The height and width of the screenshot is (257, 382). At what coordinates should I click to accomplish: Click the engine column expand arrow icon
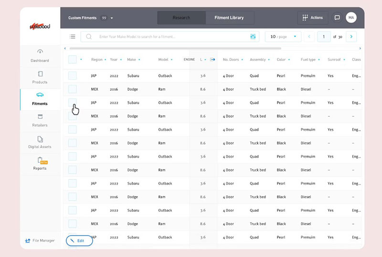click(x=212, y=60)
